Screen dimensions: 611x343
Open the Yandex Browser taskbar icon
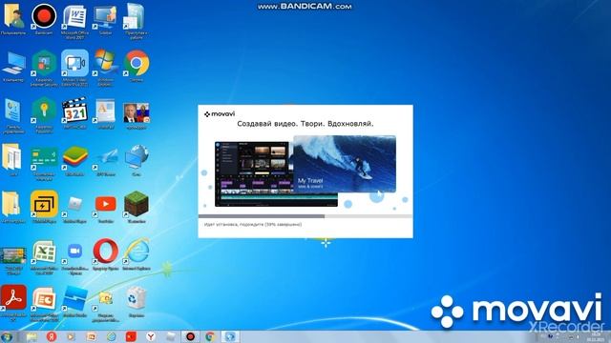[151, 336]
